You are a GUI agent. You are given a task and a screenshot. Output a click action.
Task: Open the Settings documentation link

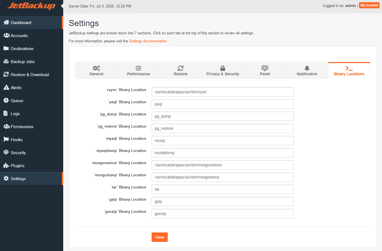tap(148, 41)
